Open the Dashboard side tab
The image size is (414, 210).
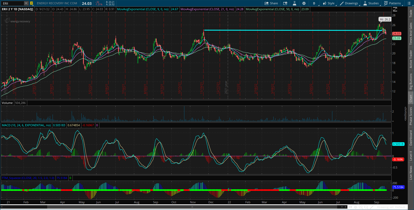pyautogui.click(x=411, y=138)
